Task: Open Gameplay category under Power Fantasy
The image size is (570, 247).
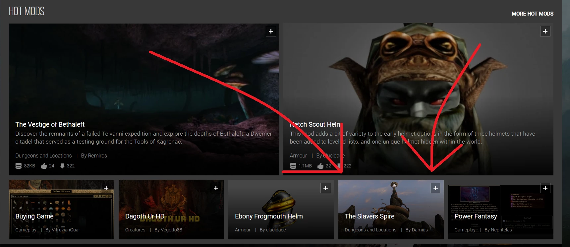Action: pos(465,230)
